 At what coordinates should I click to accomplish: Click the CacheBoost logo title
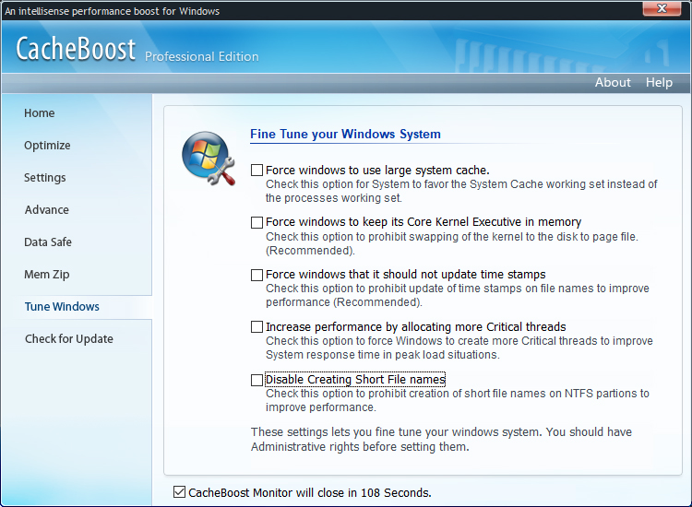tap(76, 49)
